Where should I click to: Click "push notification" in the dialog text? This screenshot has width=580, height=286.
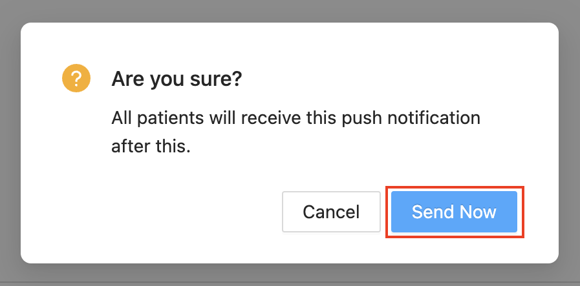pos(411,119)
